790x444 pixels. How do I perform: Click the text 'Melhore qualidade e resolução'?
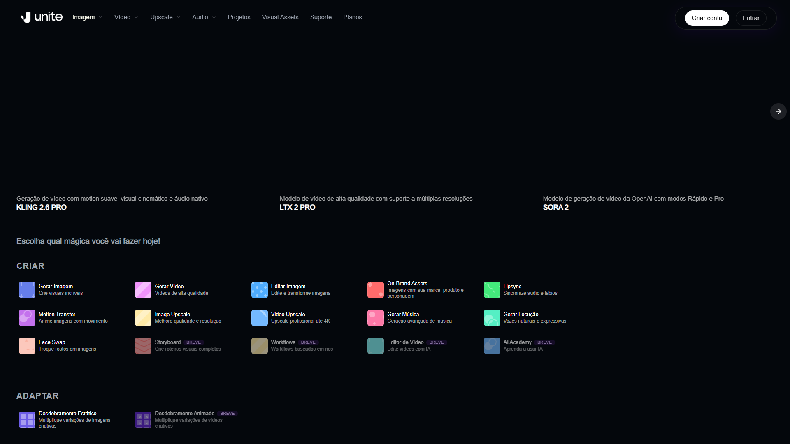pyautogui.click(x=188, y=321)
